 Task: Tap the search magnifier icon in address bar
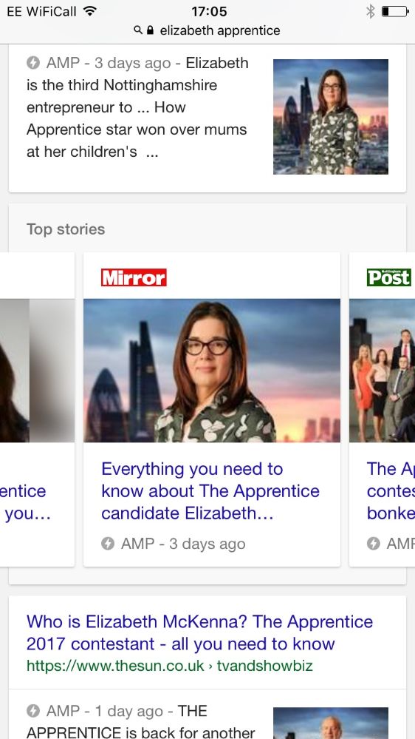click(138, 30)
